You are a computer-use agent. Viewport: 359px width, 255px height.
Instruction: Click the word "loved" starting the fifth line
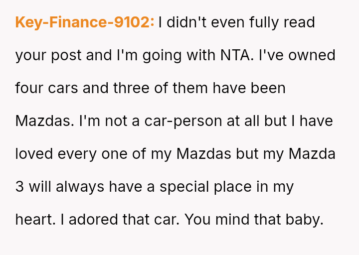(34, 154)
